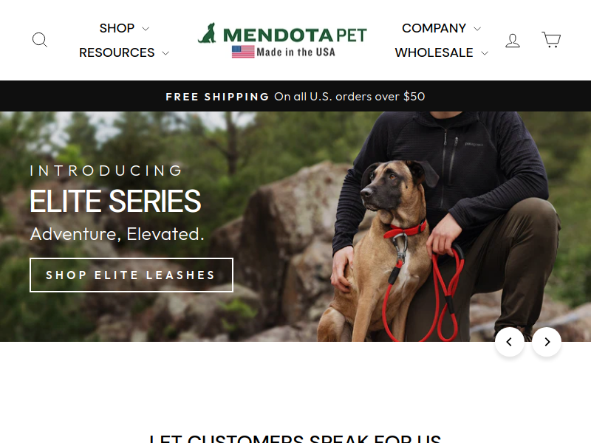Open the search magnifier icon
The image size is (591, 443).
pos(40,40)
